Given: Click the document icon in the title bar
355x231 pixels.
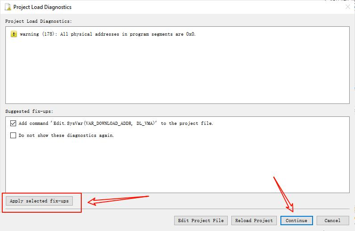Looking at the screenshot, I should 8,7.
